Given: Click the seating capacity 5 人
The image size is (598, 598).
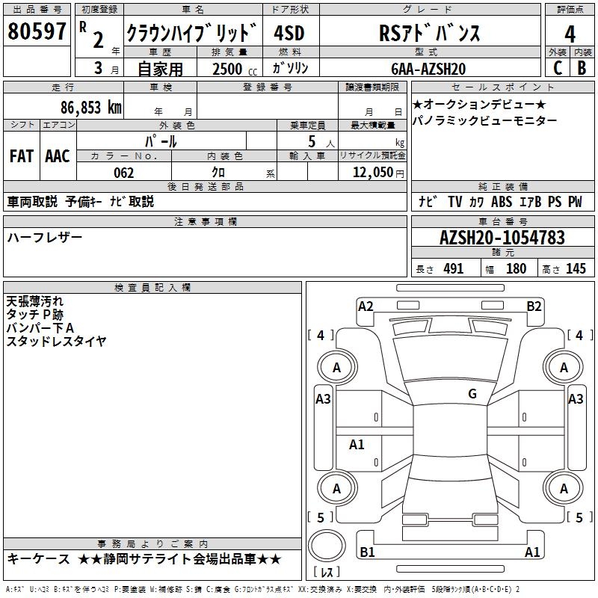Looking at the screenshot, I should pyautogui.click(x=321, y=142).
